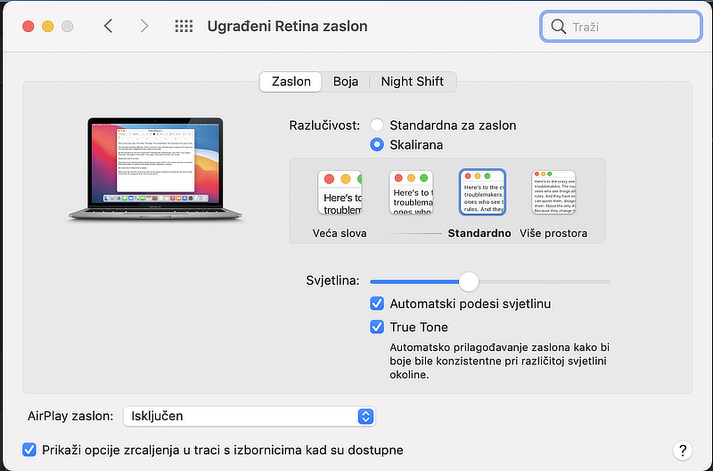Select the Veća slova scaling thumbnail
The width and height of the screenshot is (713, 471).
click(x=340, y=192)
